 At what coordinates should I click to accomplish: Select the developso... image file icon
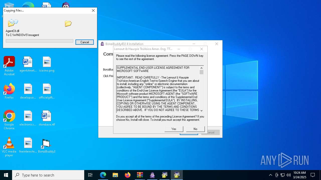(x=28, y=91)
